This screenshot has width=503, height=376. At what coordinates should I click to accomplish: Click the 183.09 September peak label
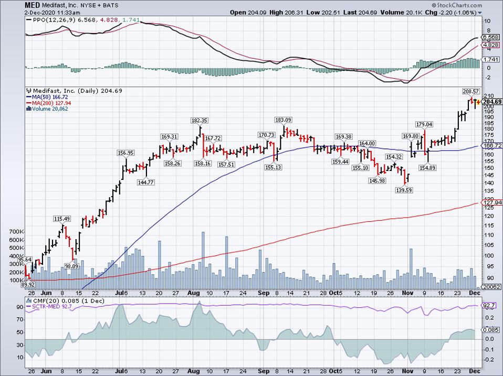coord(283,120)
